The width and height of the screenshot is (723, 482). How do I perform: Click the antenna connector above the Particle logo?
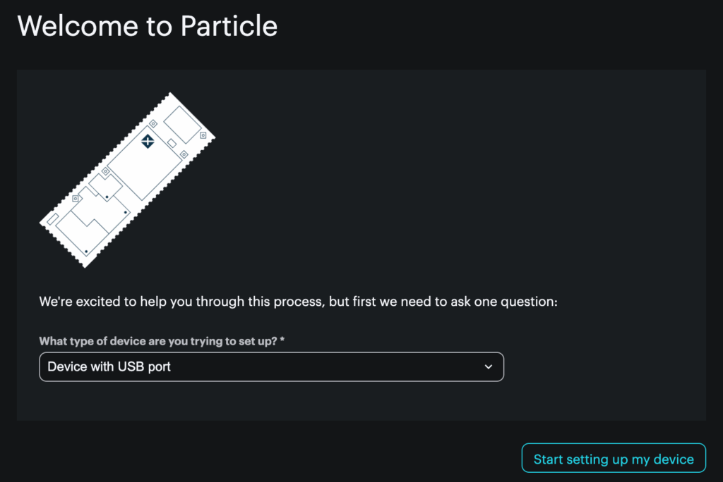click(153, 123)
